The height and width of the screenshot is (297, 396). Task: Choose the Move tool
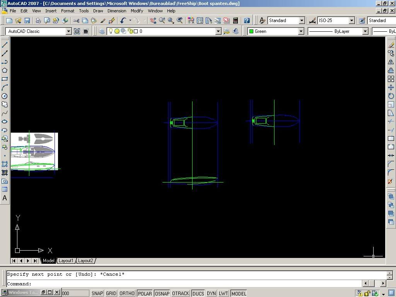(391, 87)
